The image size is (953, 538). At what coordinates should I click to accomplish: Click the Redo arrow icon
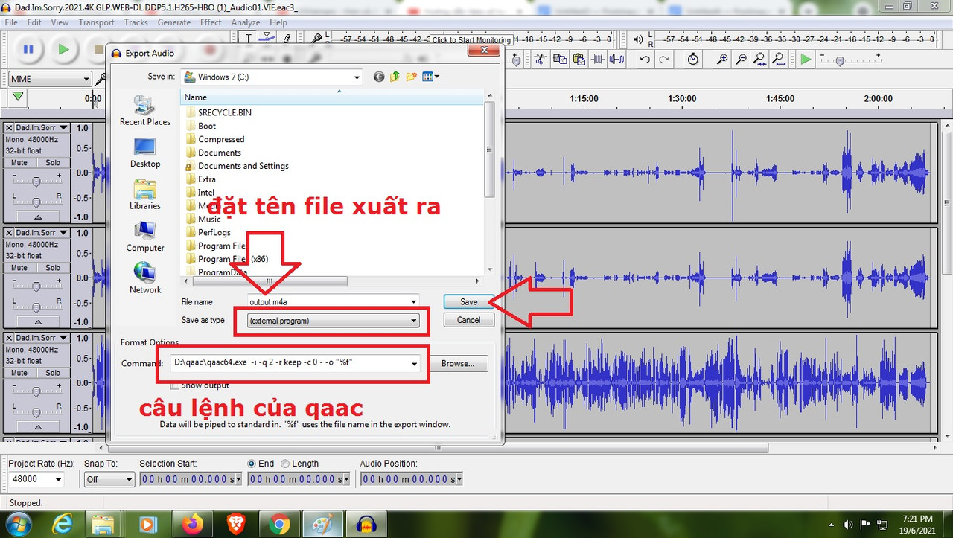[663, 60]
